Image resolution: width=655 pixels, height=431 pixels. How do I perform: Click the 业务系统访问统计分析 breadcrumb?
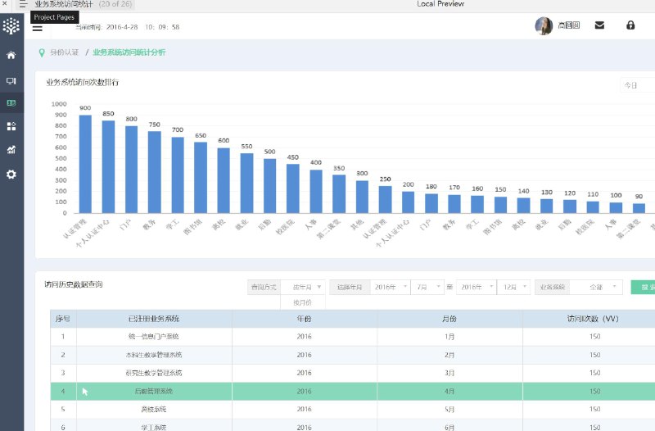tap(129, 52)
